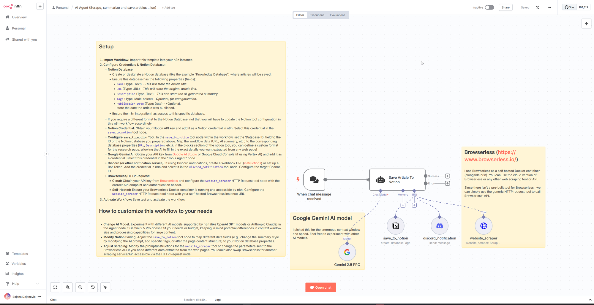Open the Discord instructions link
This screenshot has height=305, width=594.
point(253,163)
